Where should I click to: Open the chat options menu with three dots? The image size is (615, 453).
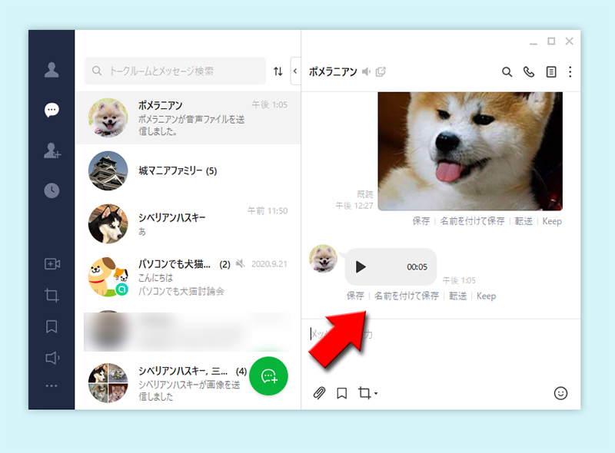coord(570,71)
